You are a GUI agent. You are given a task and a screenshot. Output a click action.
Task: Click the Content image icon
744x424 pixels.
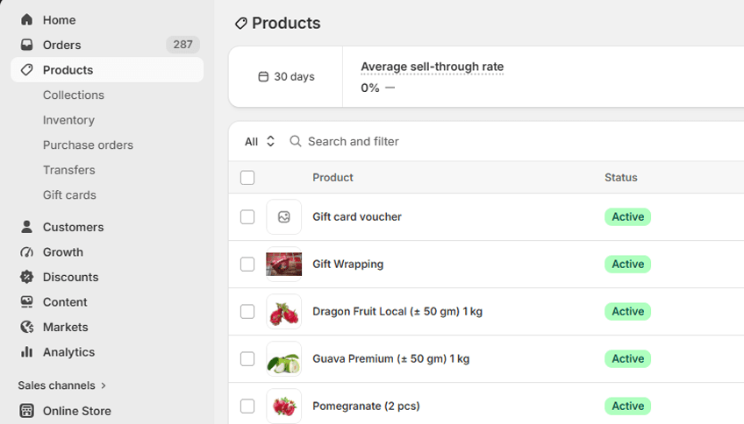(x=26, y=301)
